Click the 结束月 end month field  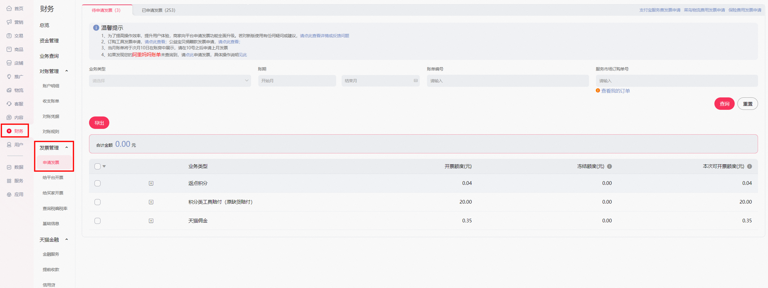(381, 81)
